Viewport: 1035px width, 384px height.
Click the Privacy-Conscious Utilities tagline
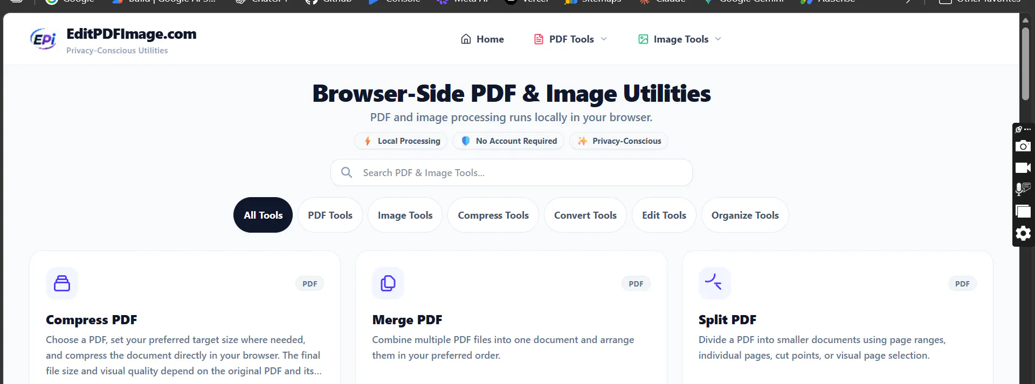[x=117, y=51]
